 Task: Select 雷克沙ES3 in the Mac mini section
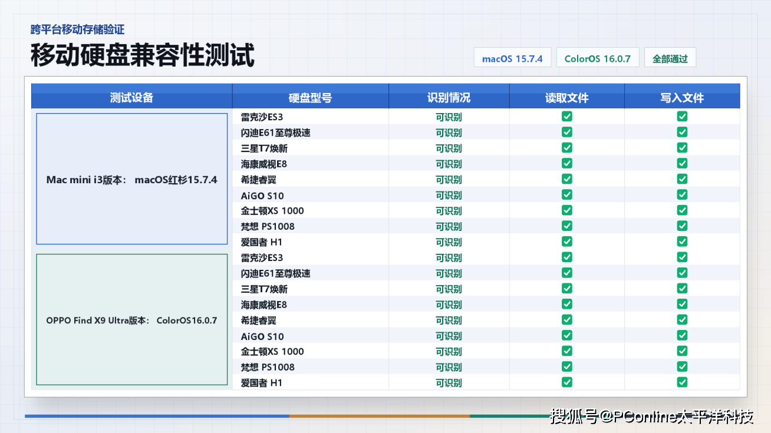click(262, 117)
